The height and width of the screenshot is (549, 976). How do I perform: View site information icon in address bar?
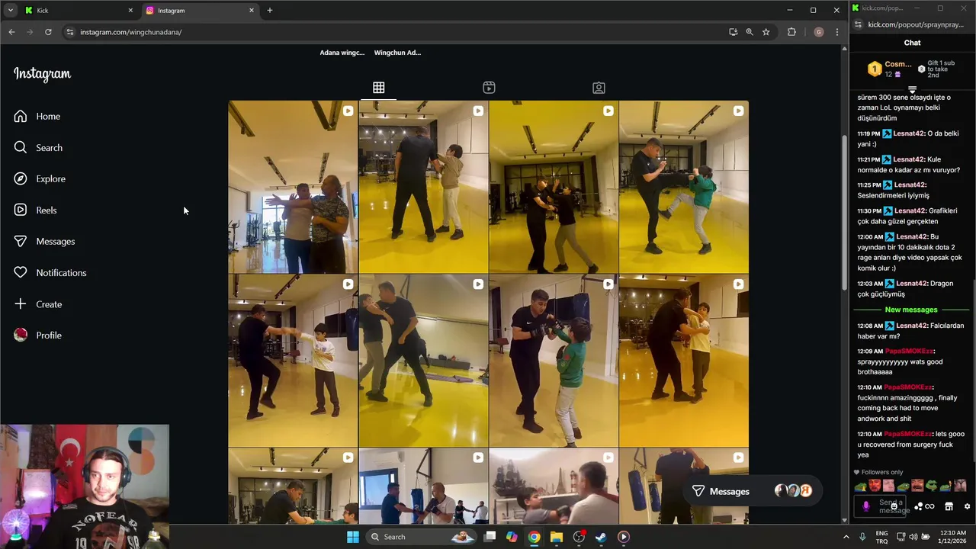point(70,32)
